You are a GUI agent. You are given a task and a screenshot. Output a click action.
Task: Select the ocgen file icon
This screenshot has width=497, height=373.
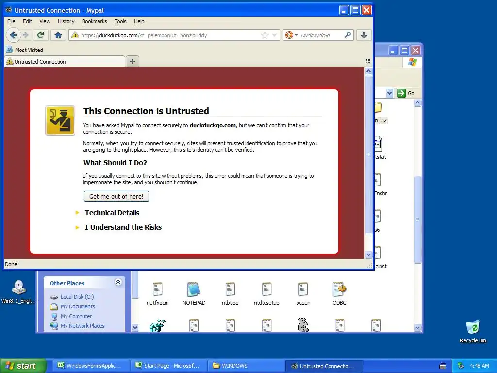(303, 293)
